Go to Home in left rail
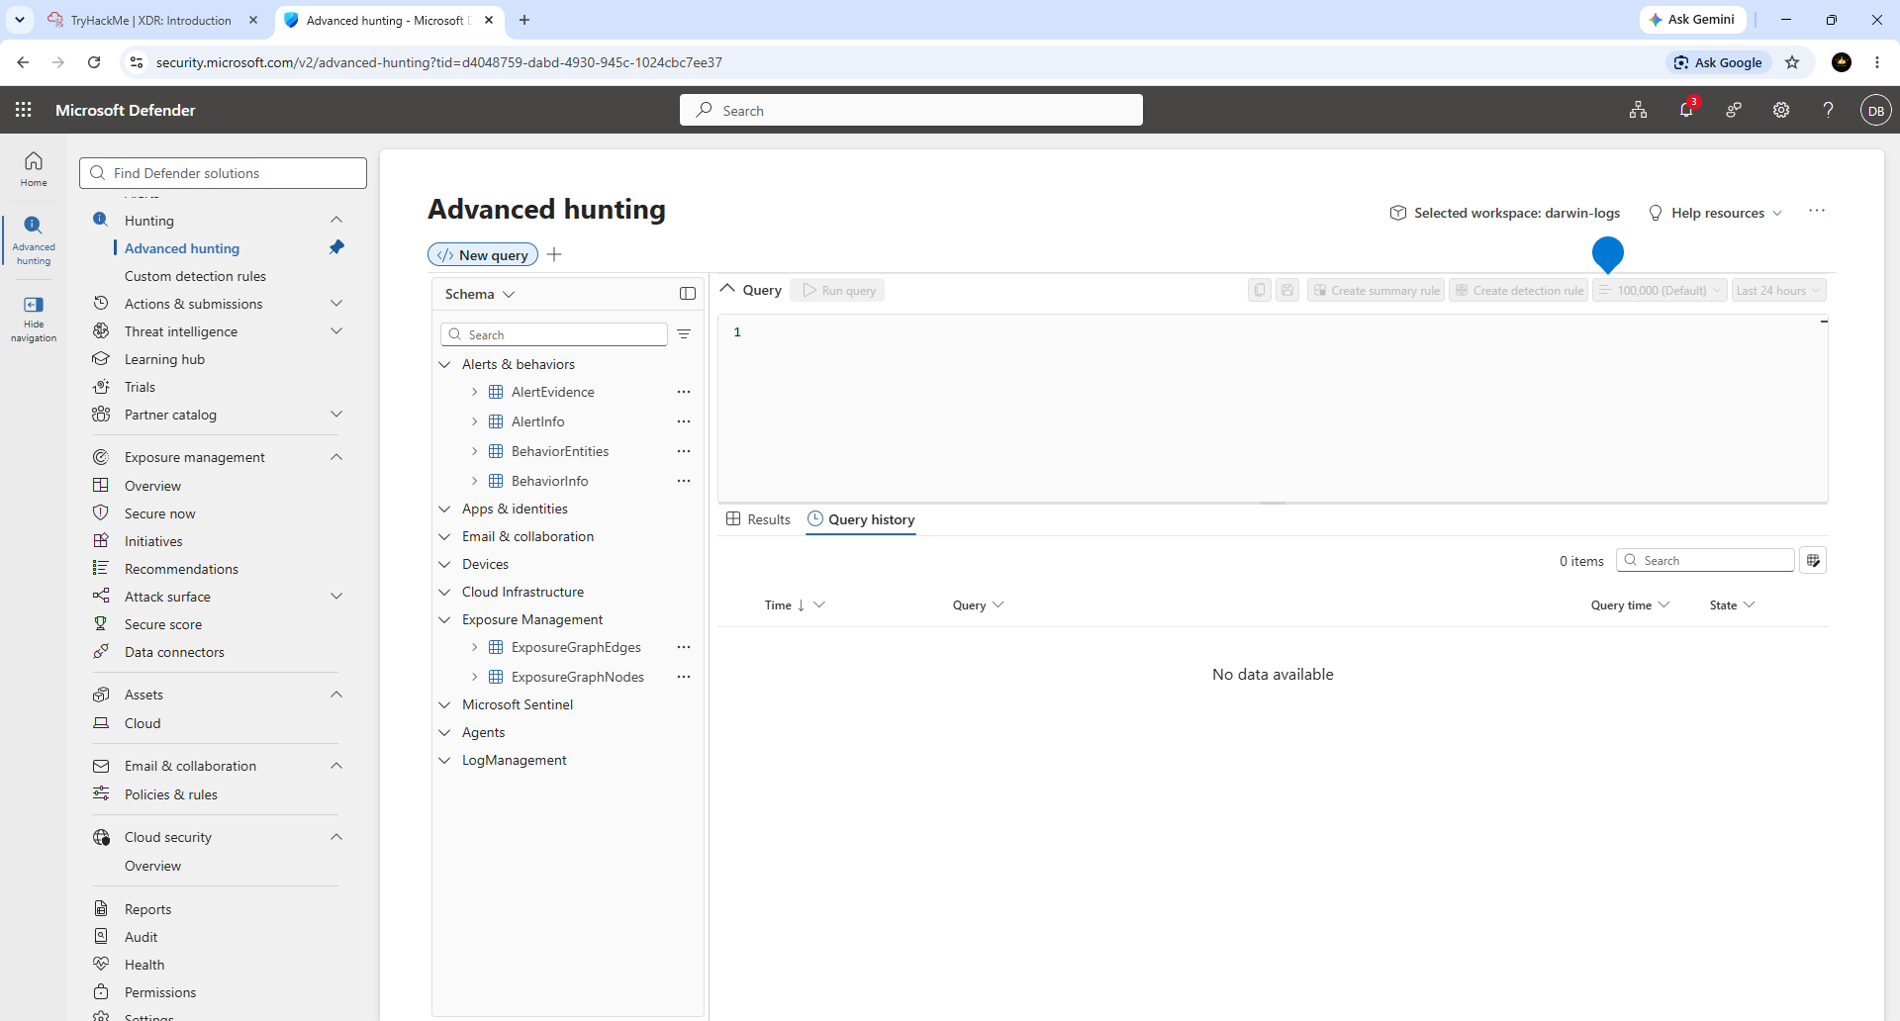 coord(34,168)
